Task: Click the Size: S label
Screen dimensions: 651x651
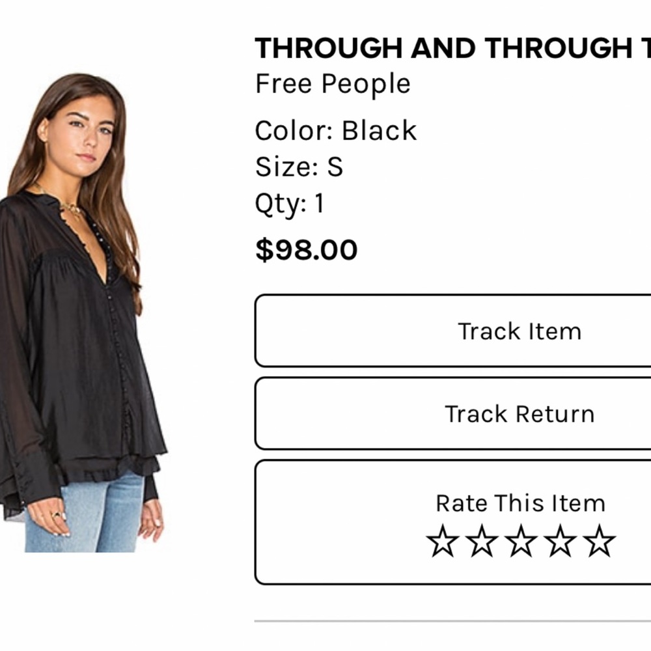Action: (299, 167)
